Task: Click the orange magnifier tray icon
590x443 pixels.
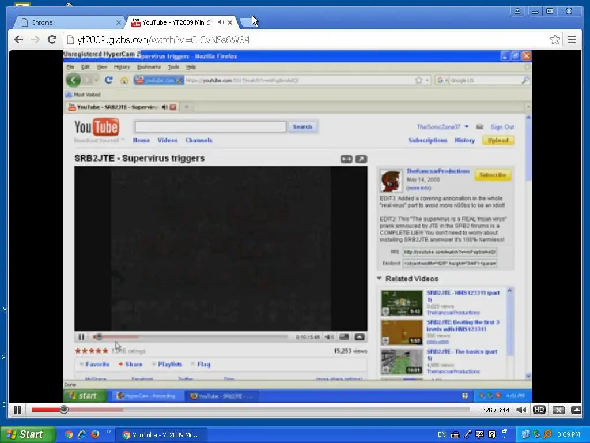Action: [547, 434]
